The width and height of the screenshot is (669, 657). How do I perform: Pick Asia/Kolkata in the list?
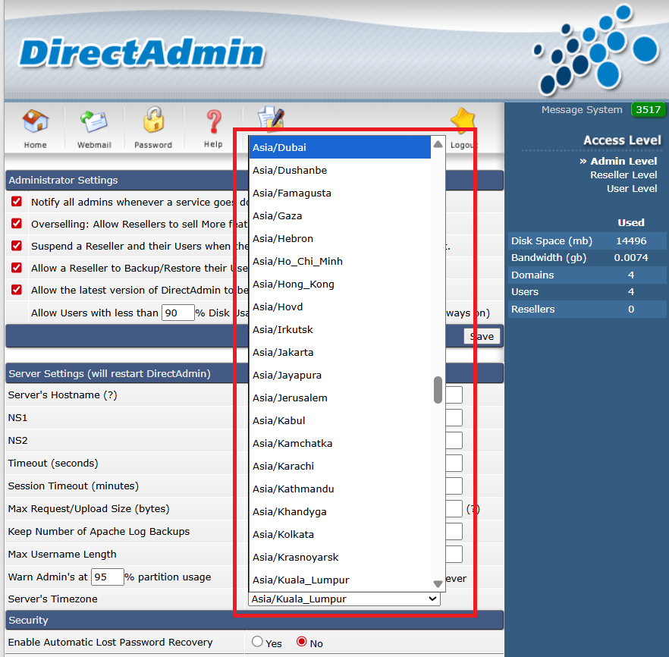pyautogui.click(x=340, y=534)
